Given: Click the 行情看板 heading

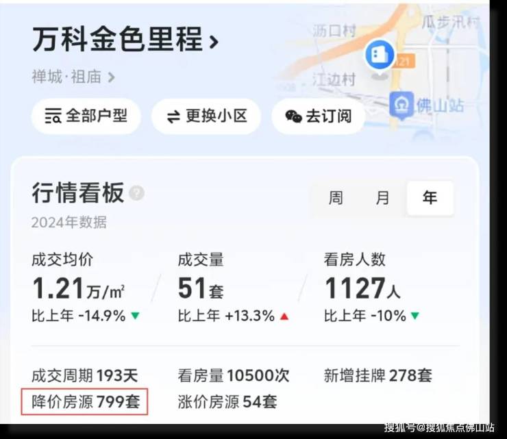Looking at the screenshot, I should click(77, 192).
